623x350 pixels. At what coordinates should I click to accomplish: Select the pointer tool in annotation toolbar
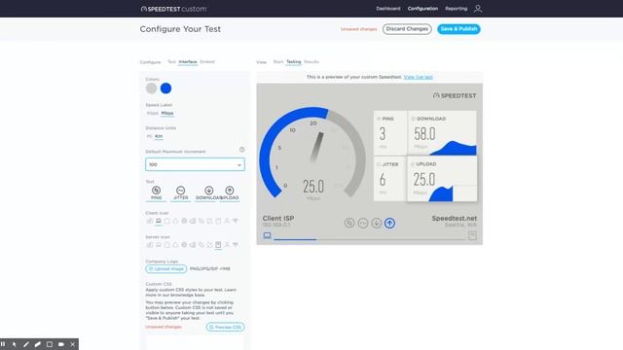click(x=15, y=344)
